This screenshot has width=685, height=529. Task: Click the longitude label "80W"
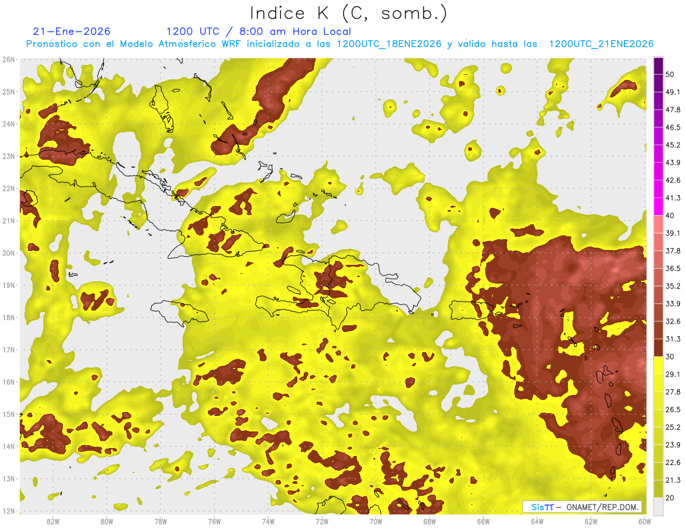[x=107, y=521]
